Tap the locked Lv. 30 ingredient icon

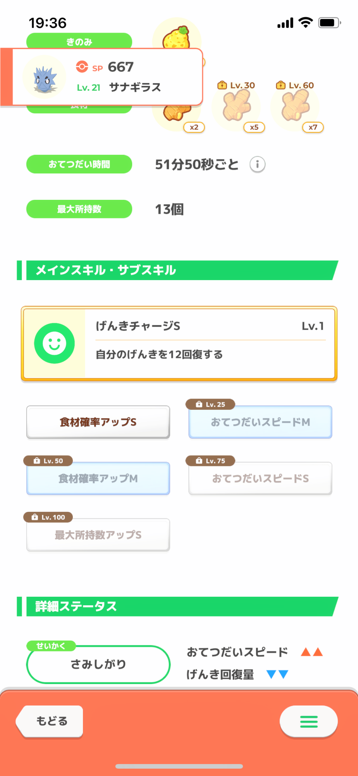point(236,107)
